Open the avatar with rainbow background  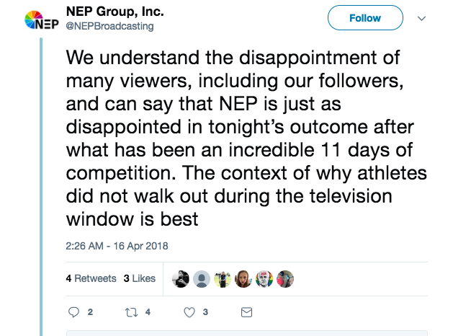(x=264, y=279)
